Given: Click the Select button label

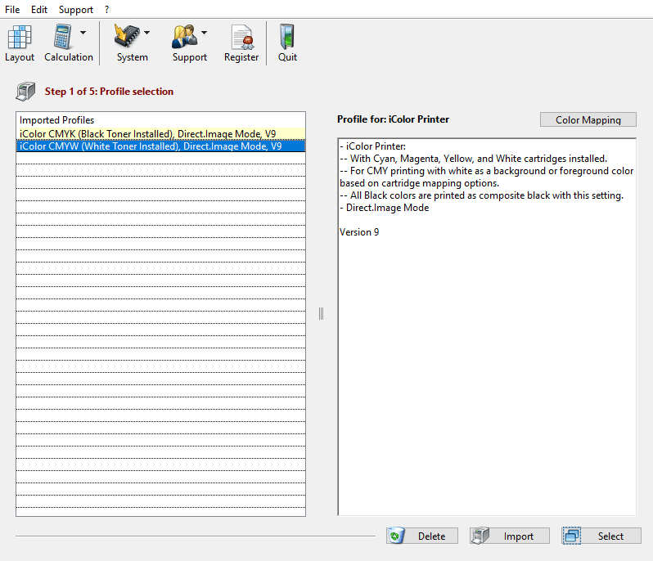Looking at the screenshot, I should point(610,536).
